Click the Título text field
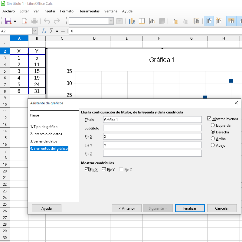Image resolution: width=242 pixels, height=242 pixels. click(152, 119)
